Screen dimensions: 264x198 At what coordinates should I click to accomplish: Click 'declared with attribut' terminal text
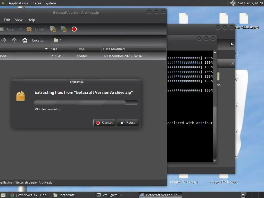tap(190, 123)
